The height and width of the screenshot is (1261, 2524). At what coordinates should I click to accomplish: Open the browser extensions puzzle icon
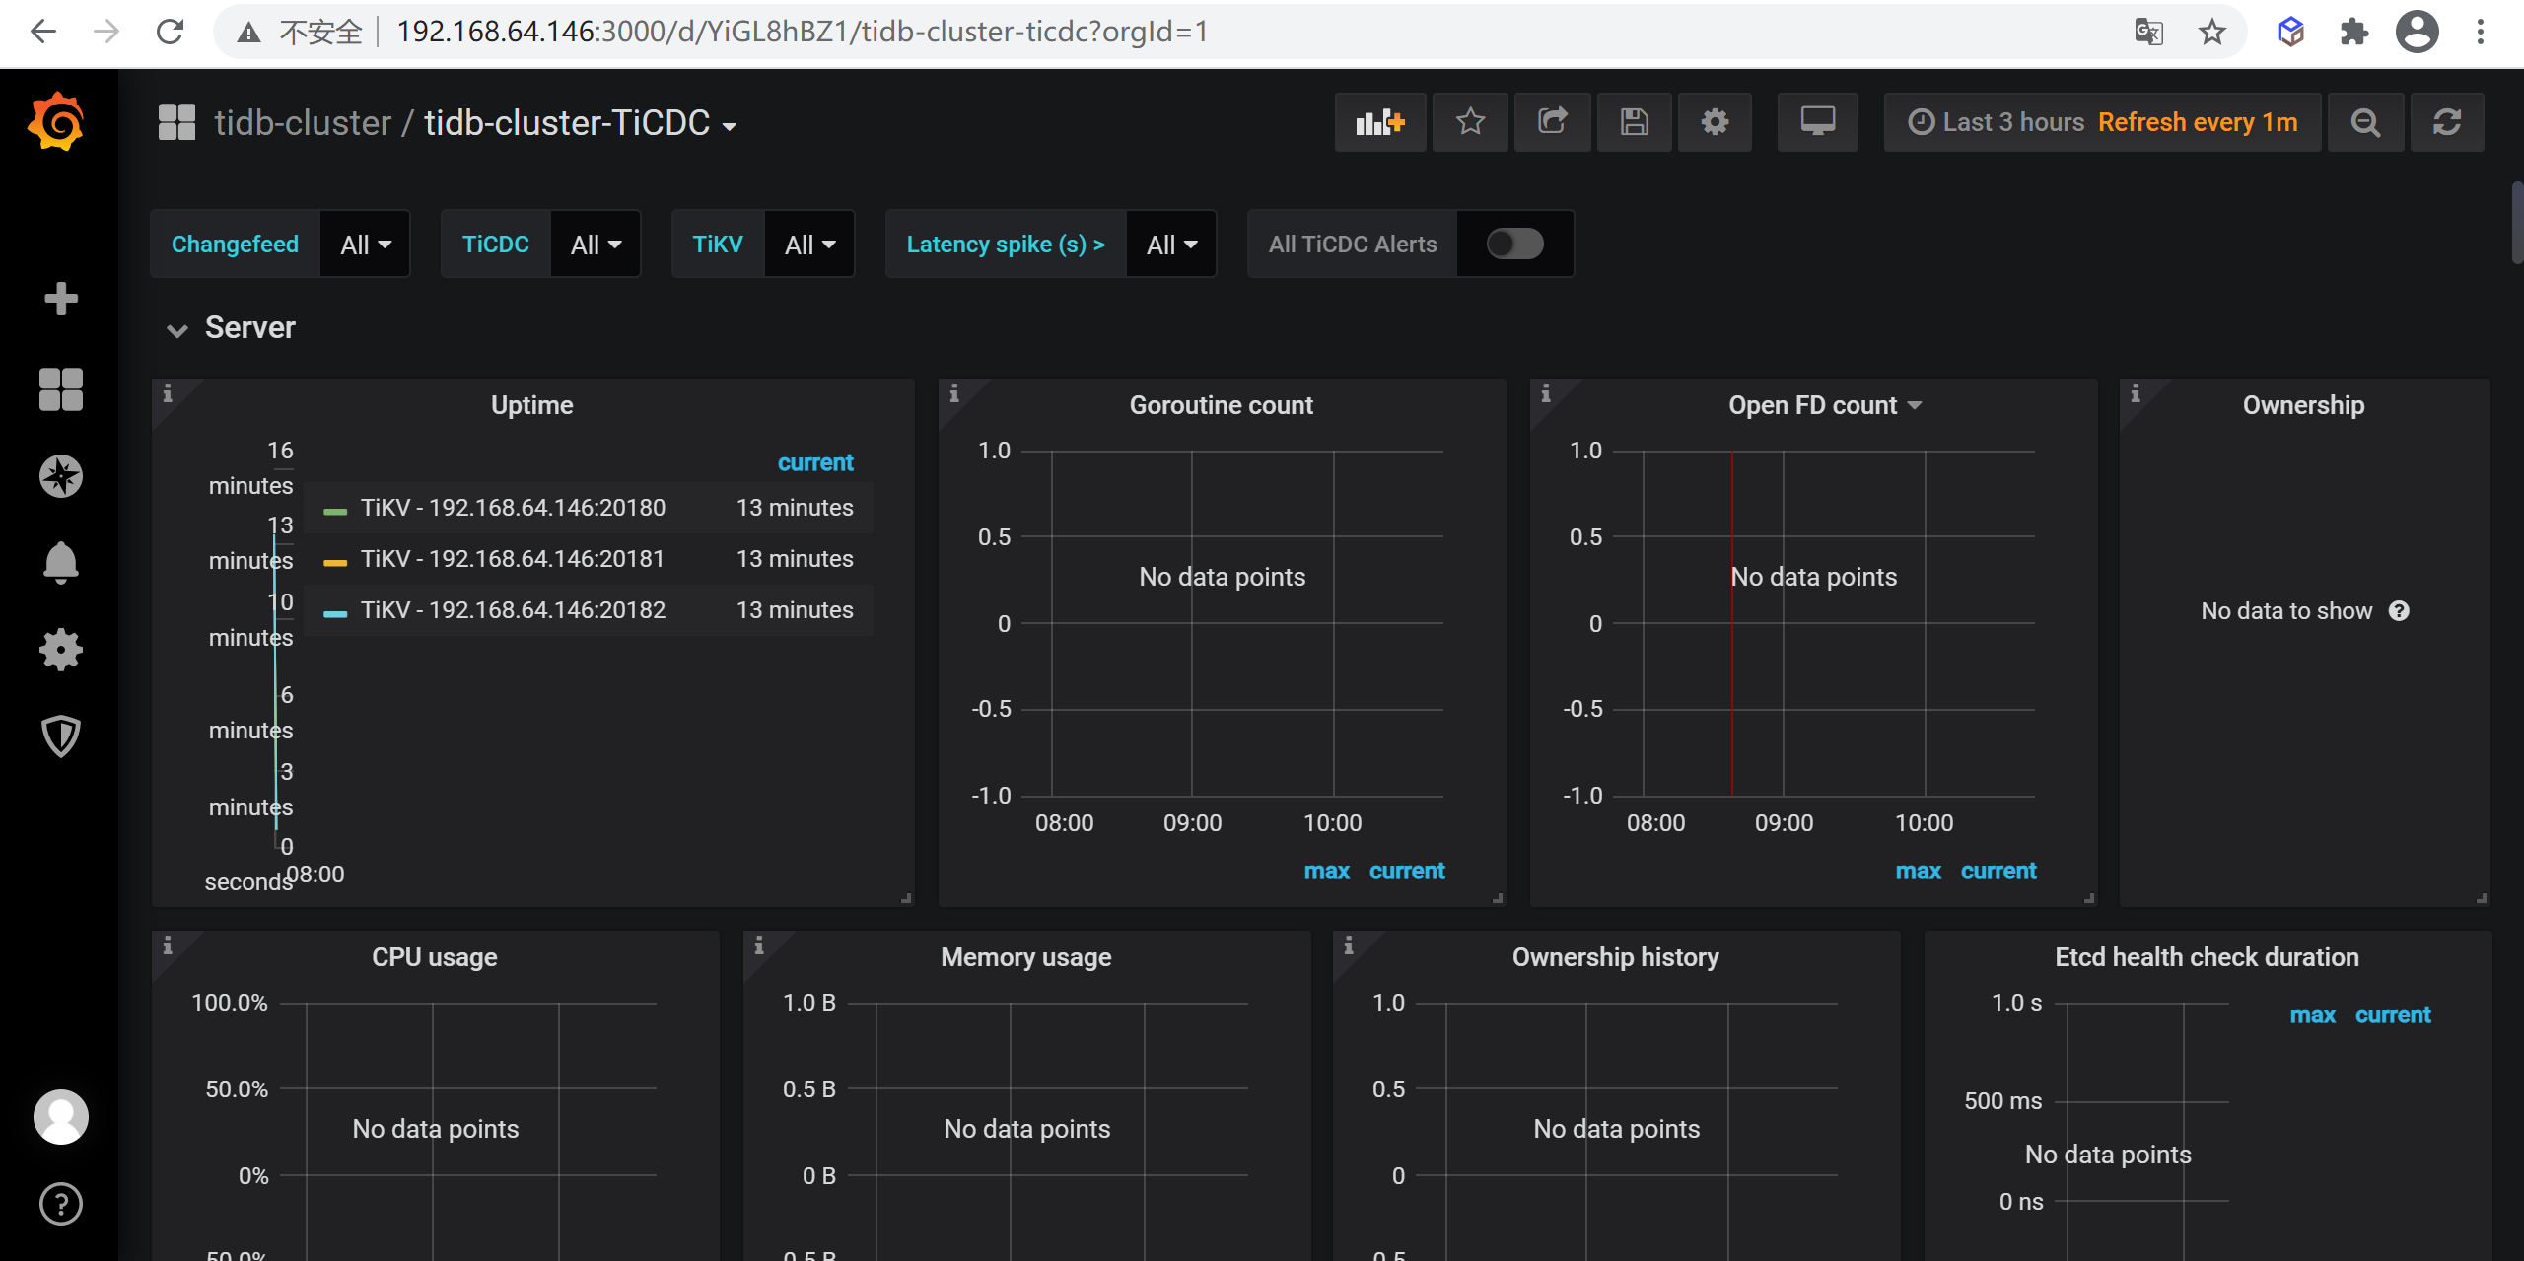(x=2354, y=32)
